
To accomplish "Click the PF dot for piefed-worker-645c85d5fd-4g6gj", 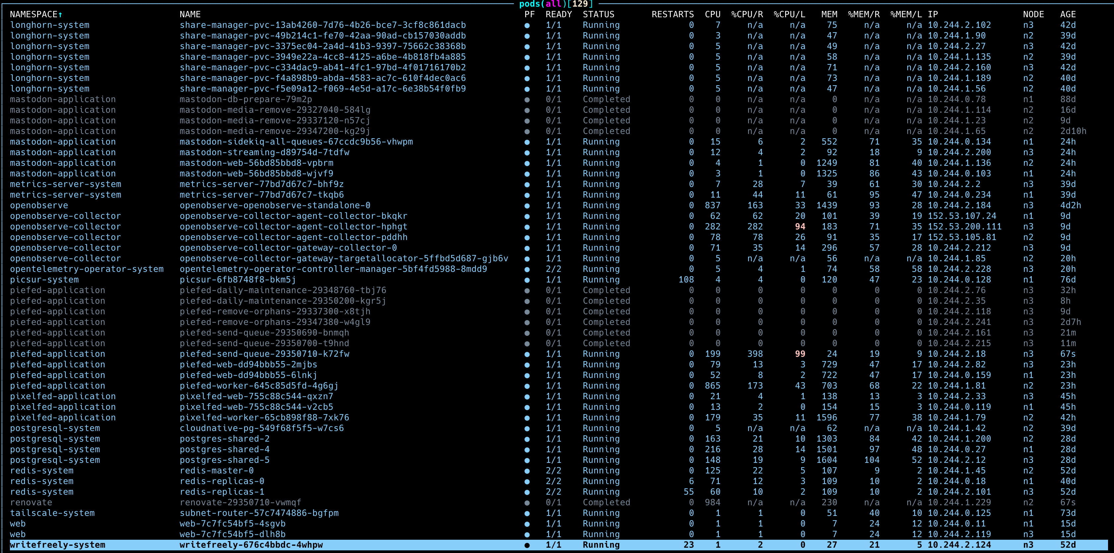I will click(x=527, y=385).
